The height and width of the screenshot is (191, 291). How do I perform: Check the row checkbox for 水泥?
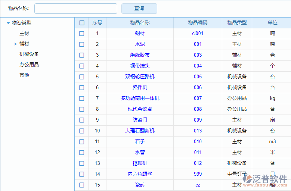(82, 44)
